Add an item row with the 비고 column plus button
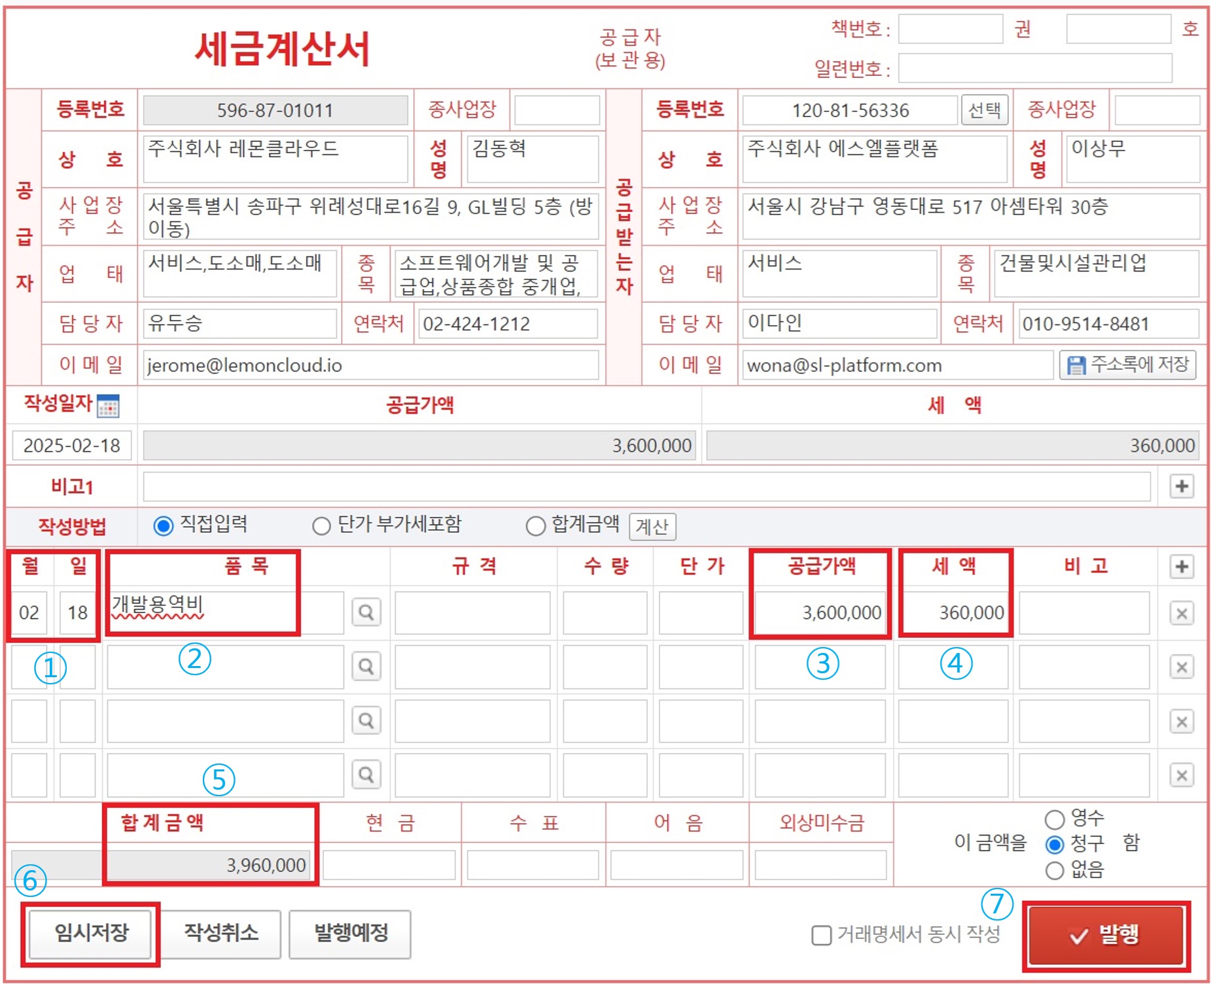This screenshot has height=984, width=1211. point(1181,567)
